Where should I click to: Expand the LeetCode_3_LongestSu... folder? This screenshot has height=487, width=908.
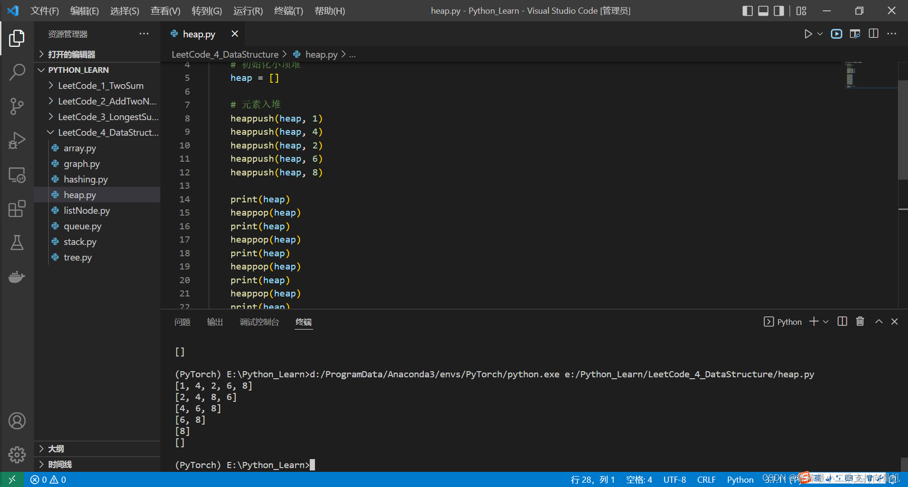(x=97, y=117)
